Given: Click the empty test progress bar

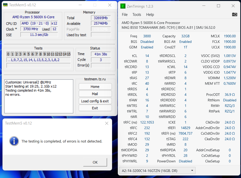Looking at the screenshot, I should [39, 66].
